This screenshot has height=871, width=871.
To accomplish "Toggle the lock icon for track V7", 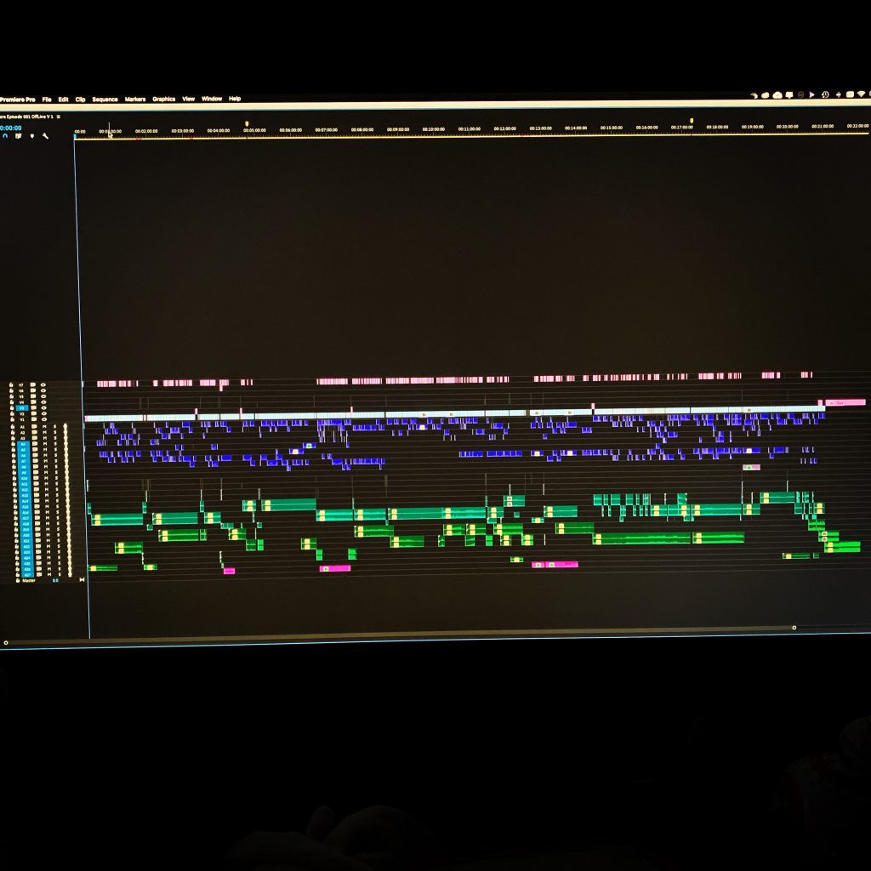I will tap(12, 384).
